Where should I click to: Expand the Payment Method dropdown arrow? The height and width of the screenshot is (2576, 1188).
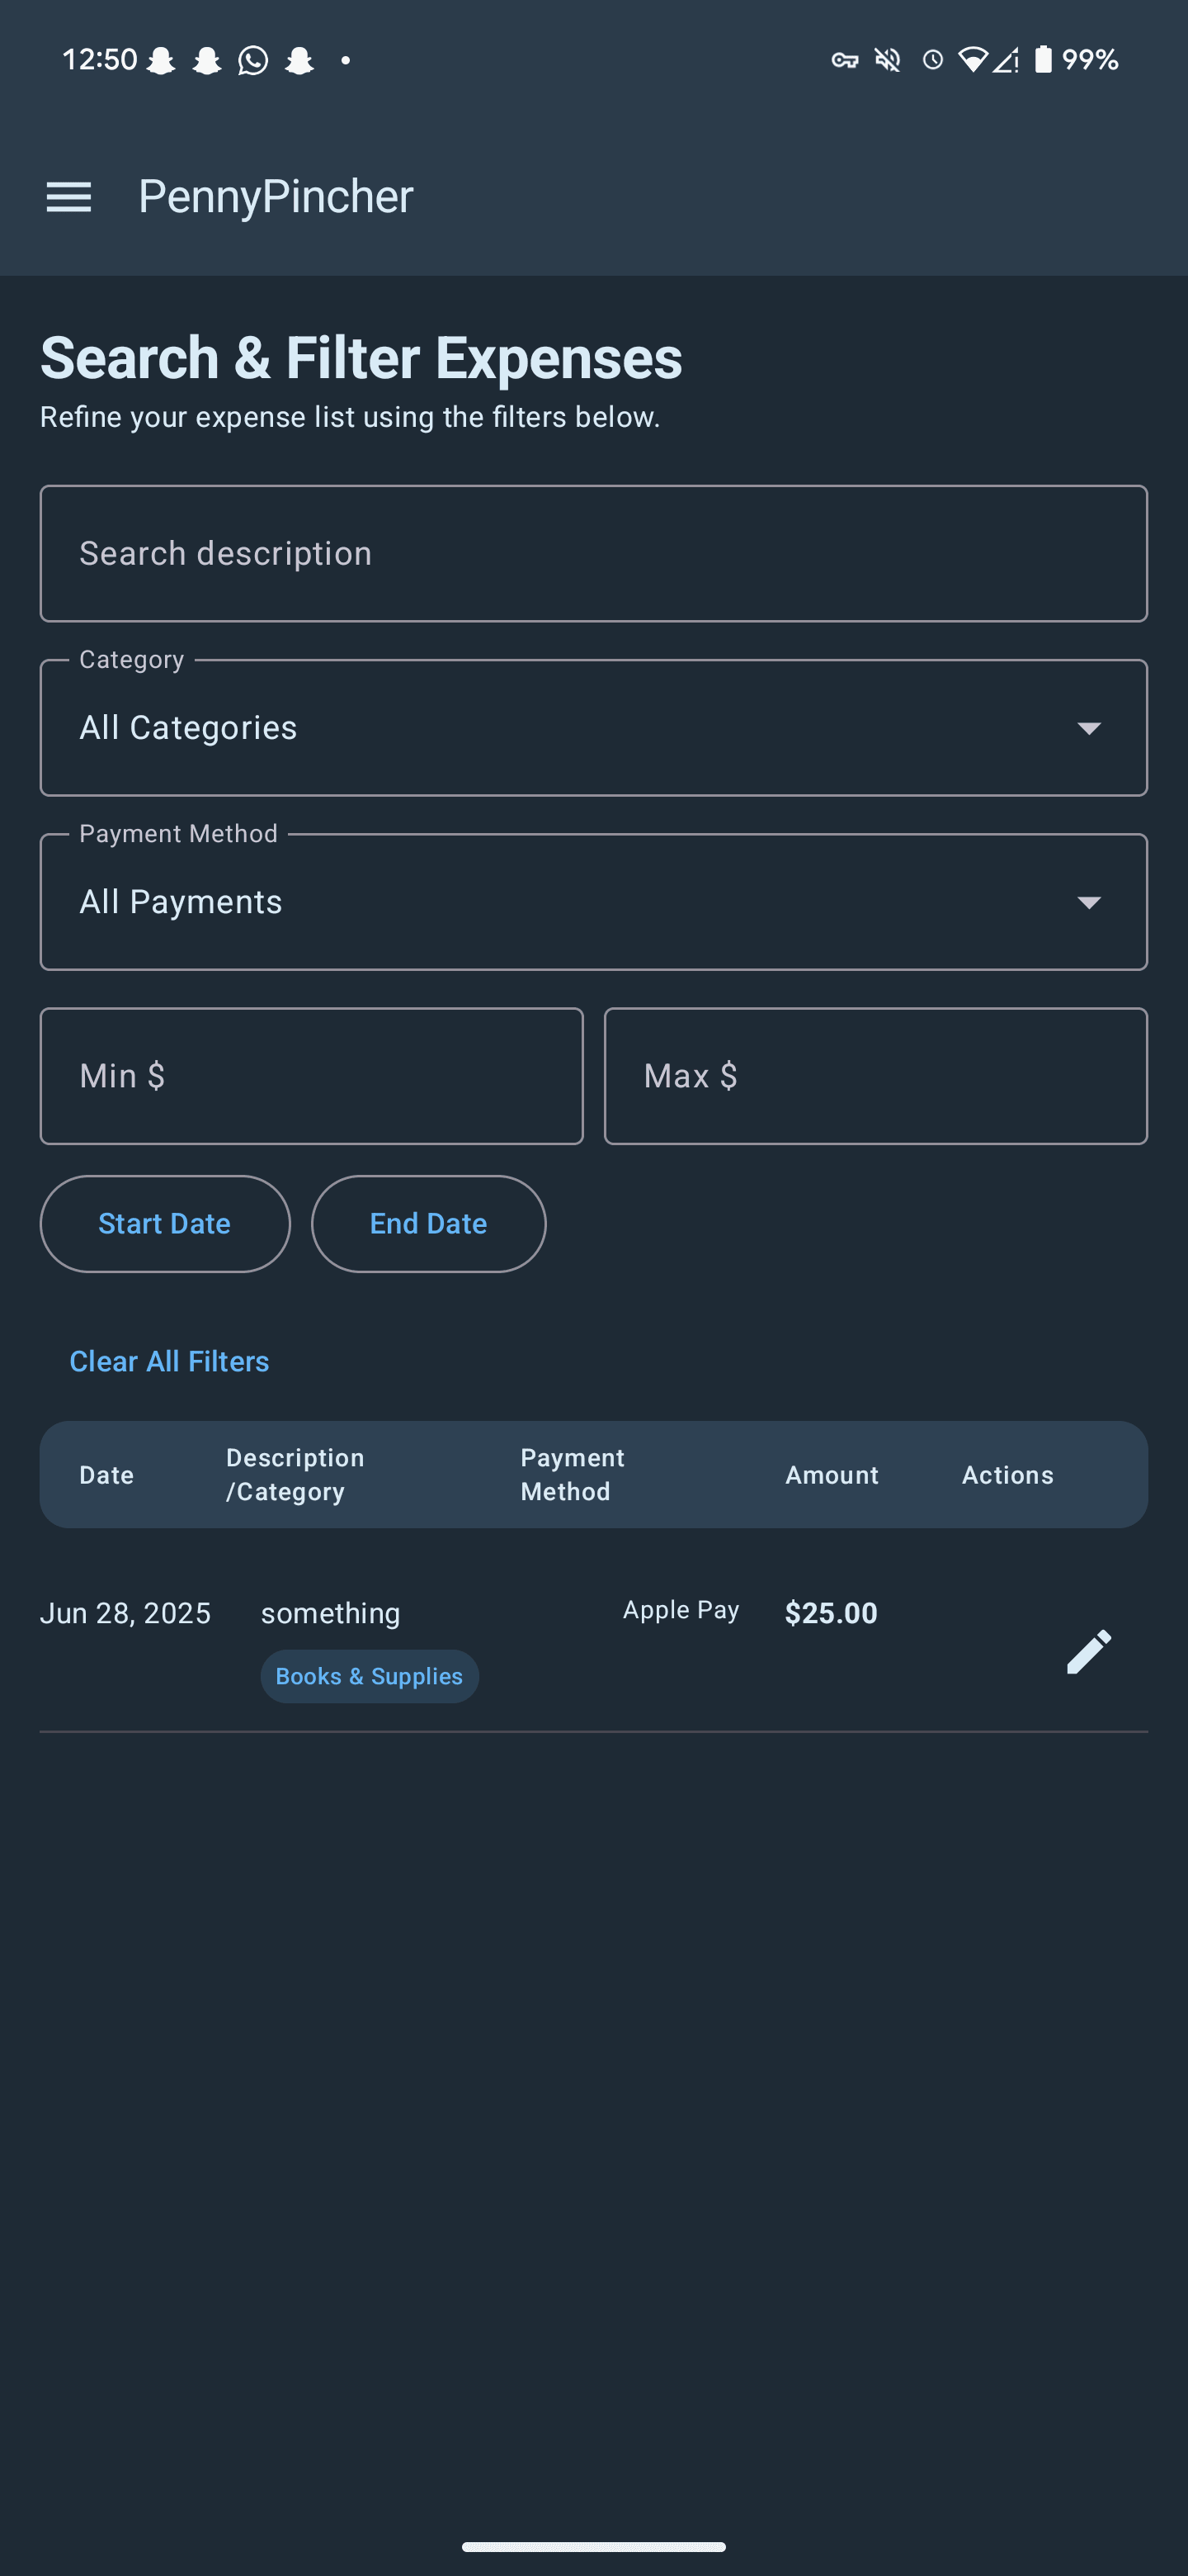tap(1088, 902)
